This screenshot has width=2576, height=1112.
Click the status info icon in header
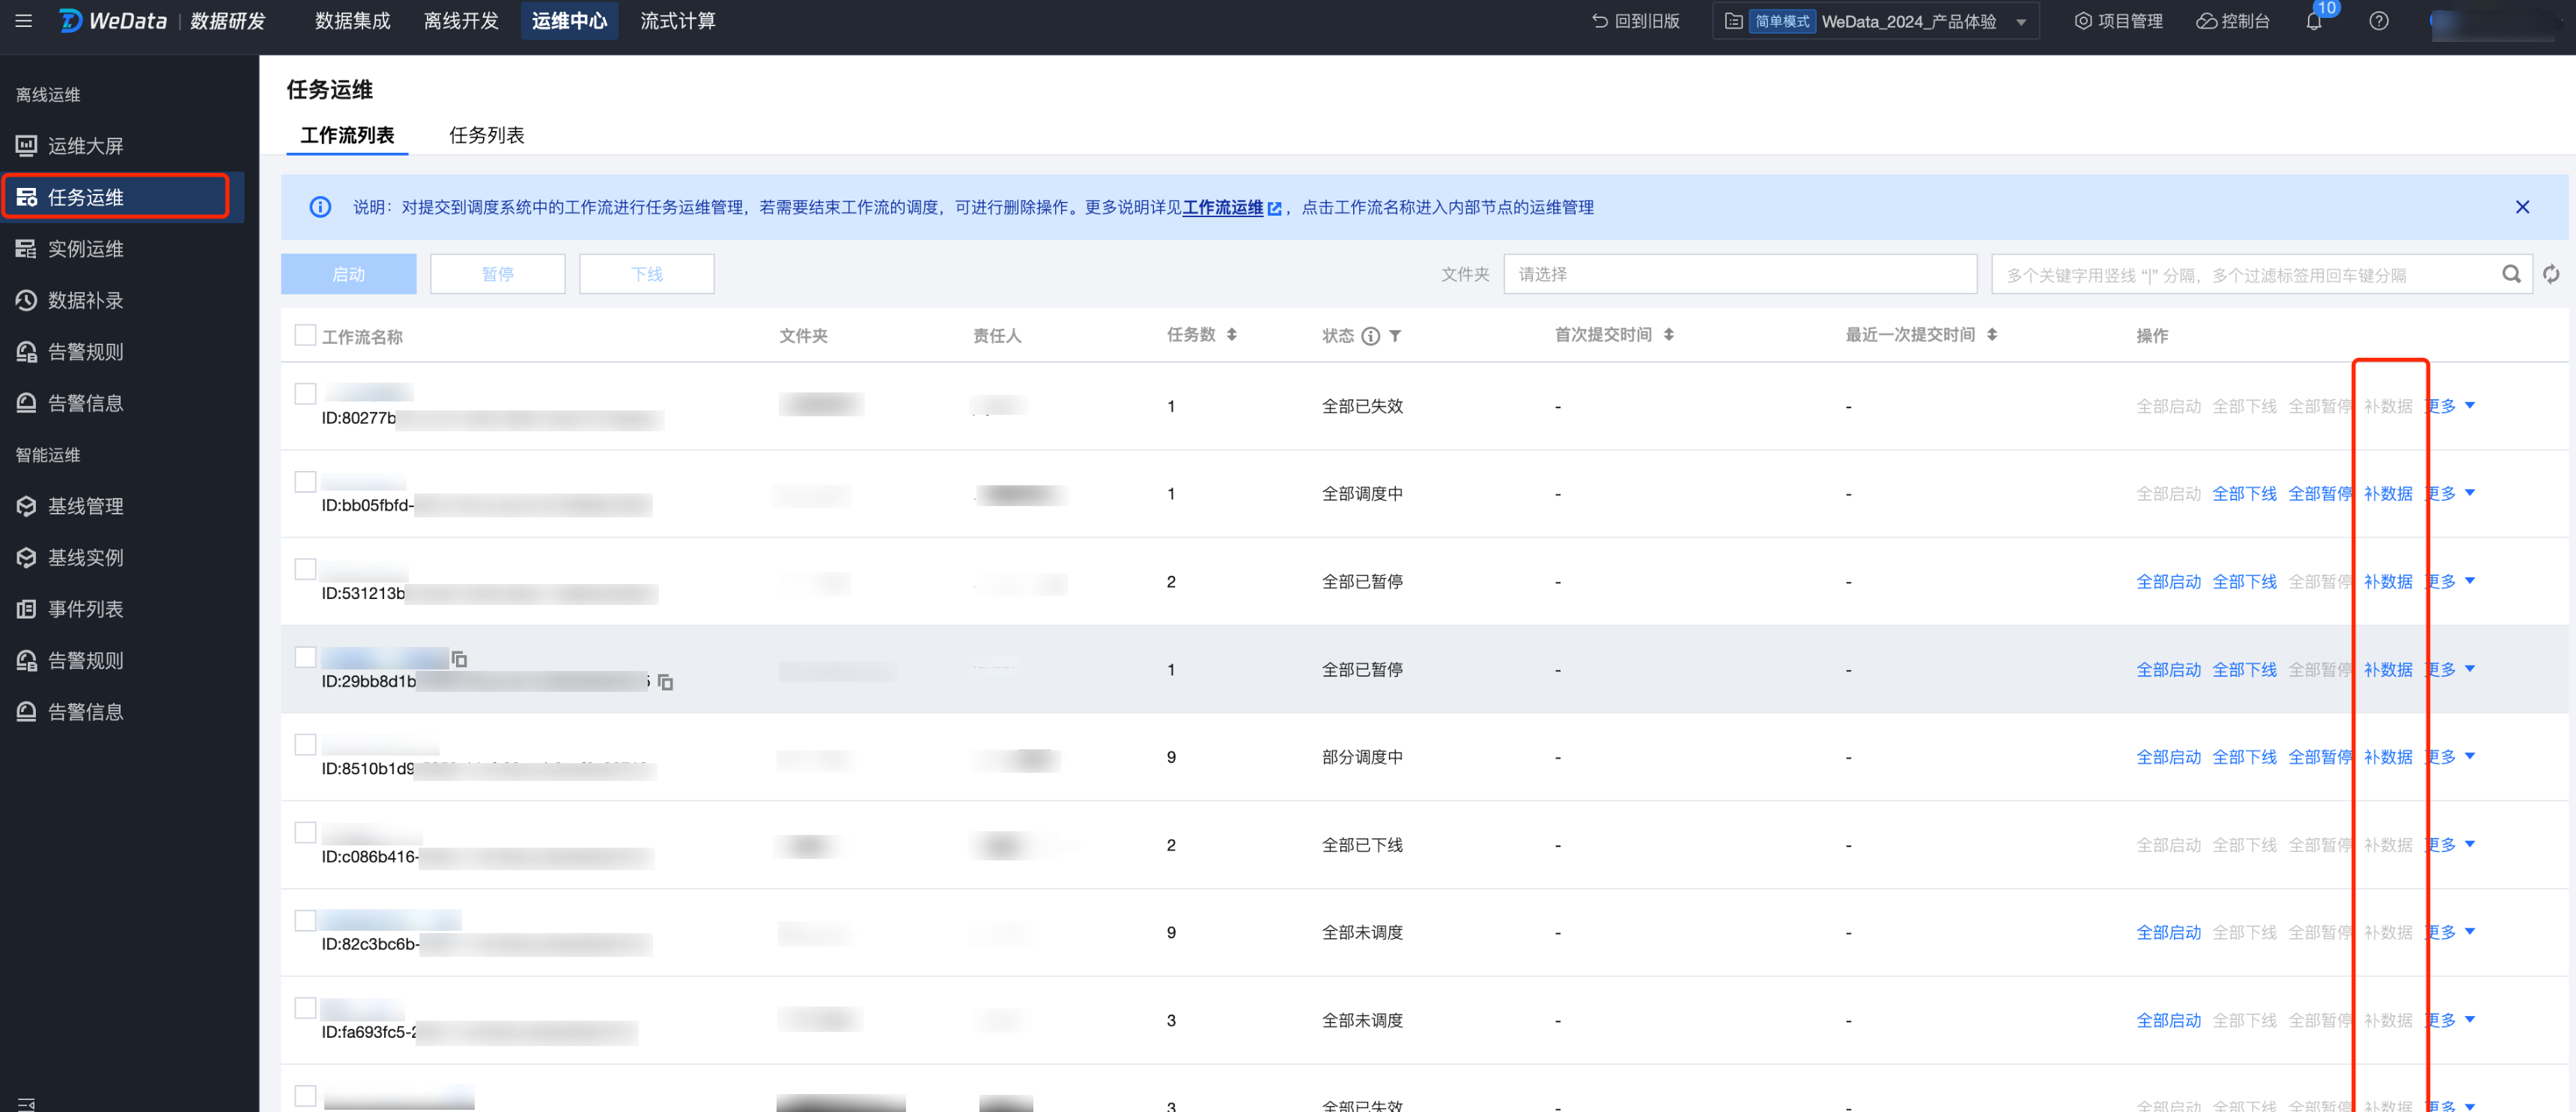coord(1371,336)
